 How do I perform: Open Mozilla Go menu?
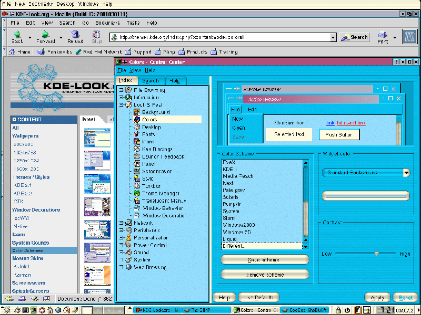pyautogui.click(x=85, y=23)
